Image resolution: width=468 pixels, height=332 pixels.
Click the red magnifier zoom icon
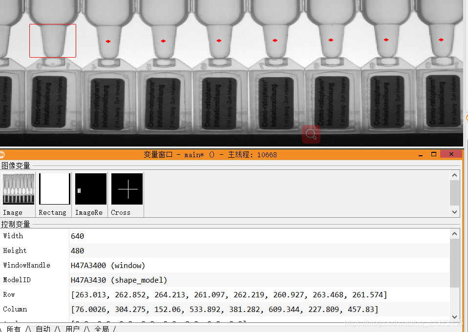coord(311,134)
